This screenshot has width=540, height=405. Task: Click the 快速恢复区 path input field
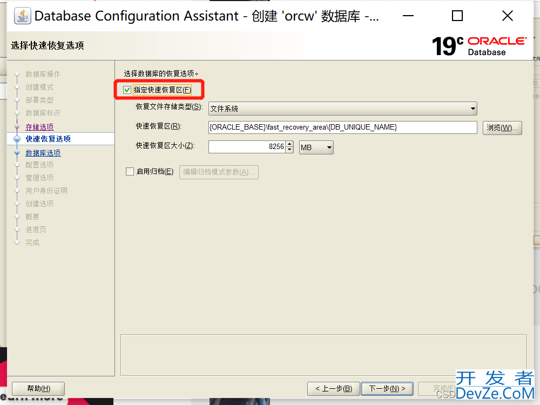tap(343, 127)
